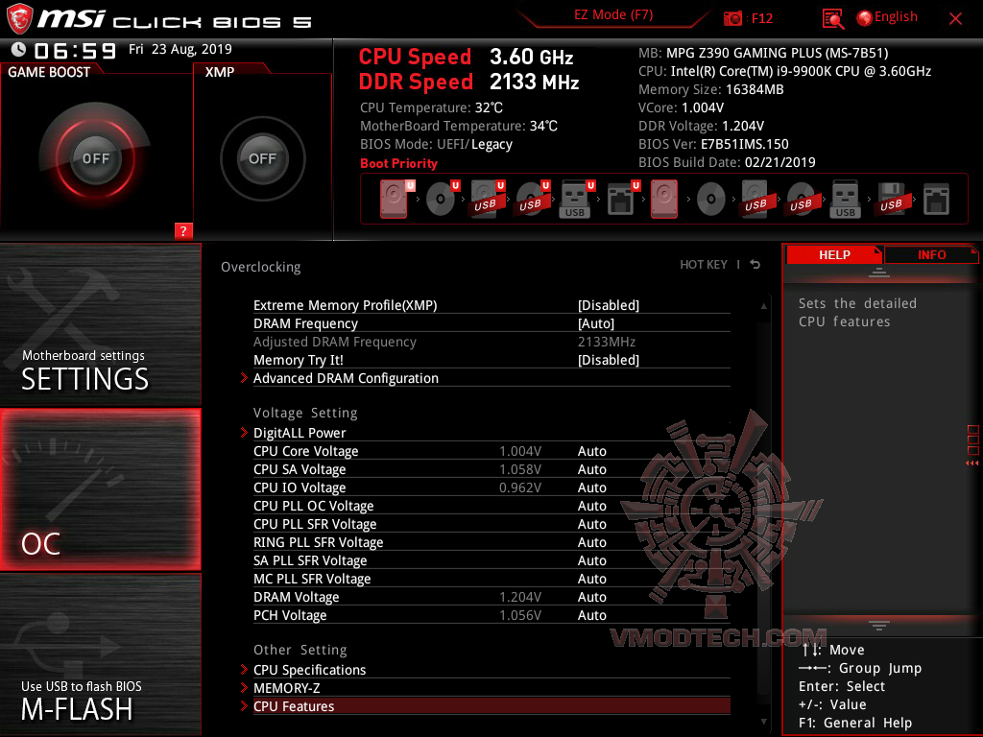Click the screenshot camera F12 icon
Viewport: 983px width, 737px height.
[x=732, y=18]
